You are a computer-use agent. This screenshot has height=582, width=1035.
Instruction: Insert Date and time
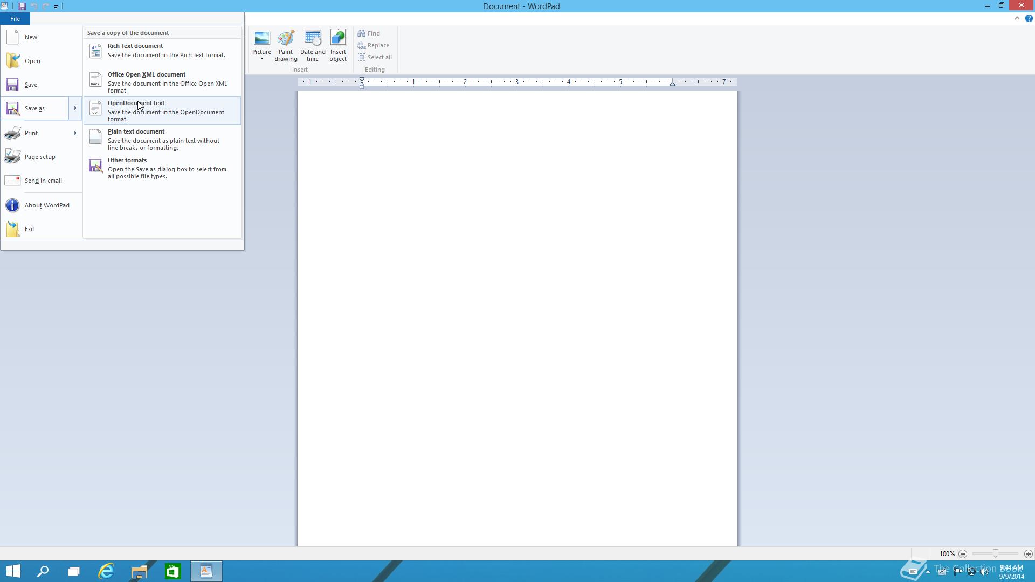(x=313, y=46)
